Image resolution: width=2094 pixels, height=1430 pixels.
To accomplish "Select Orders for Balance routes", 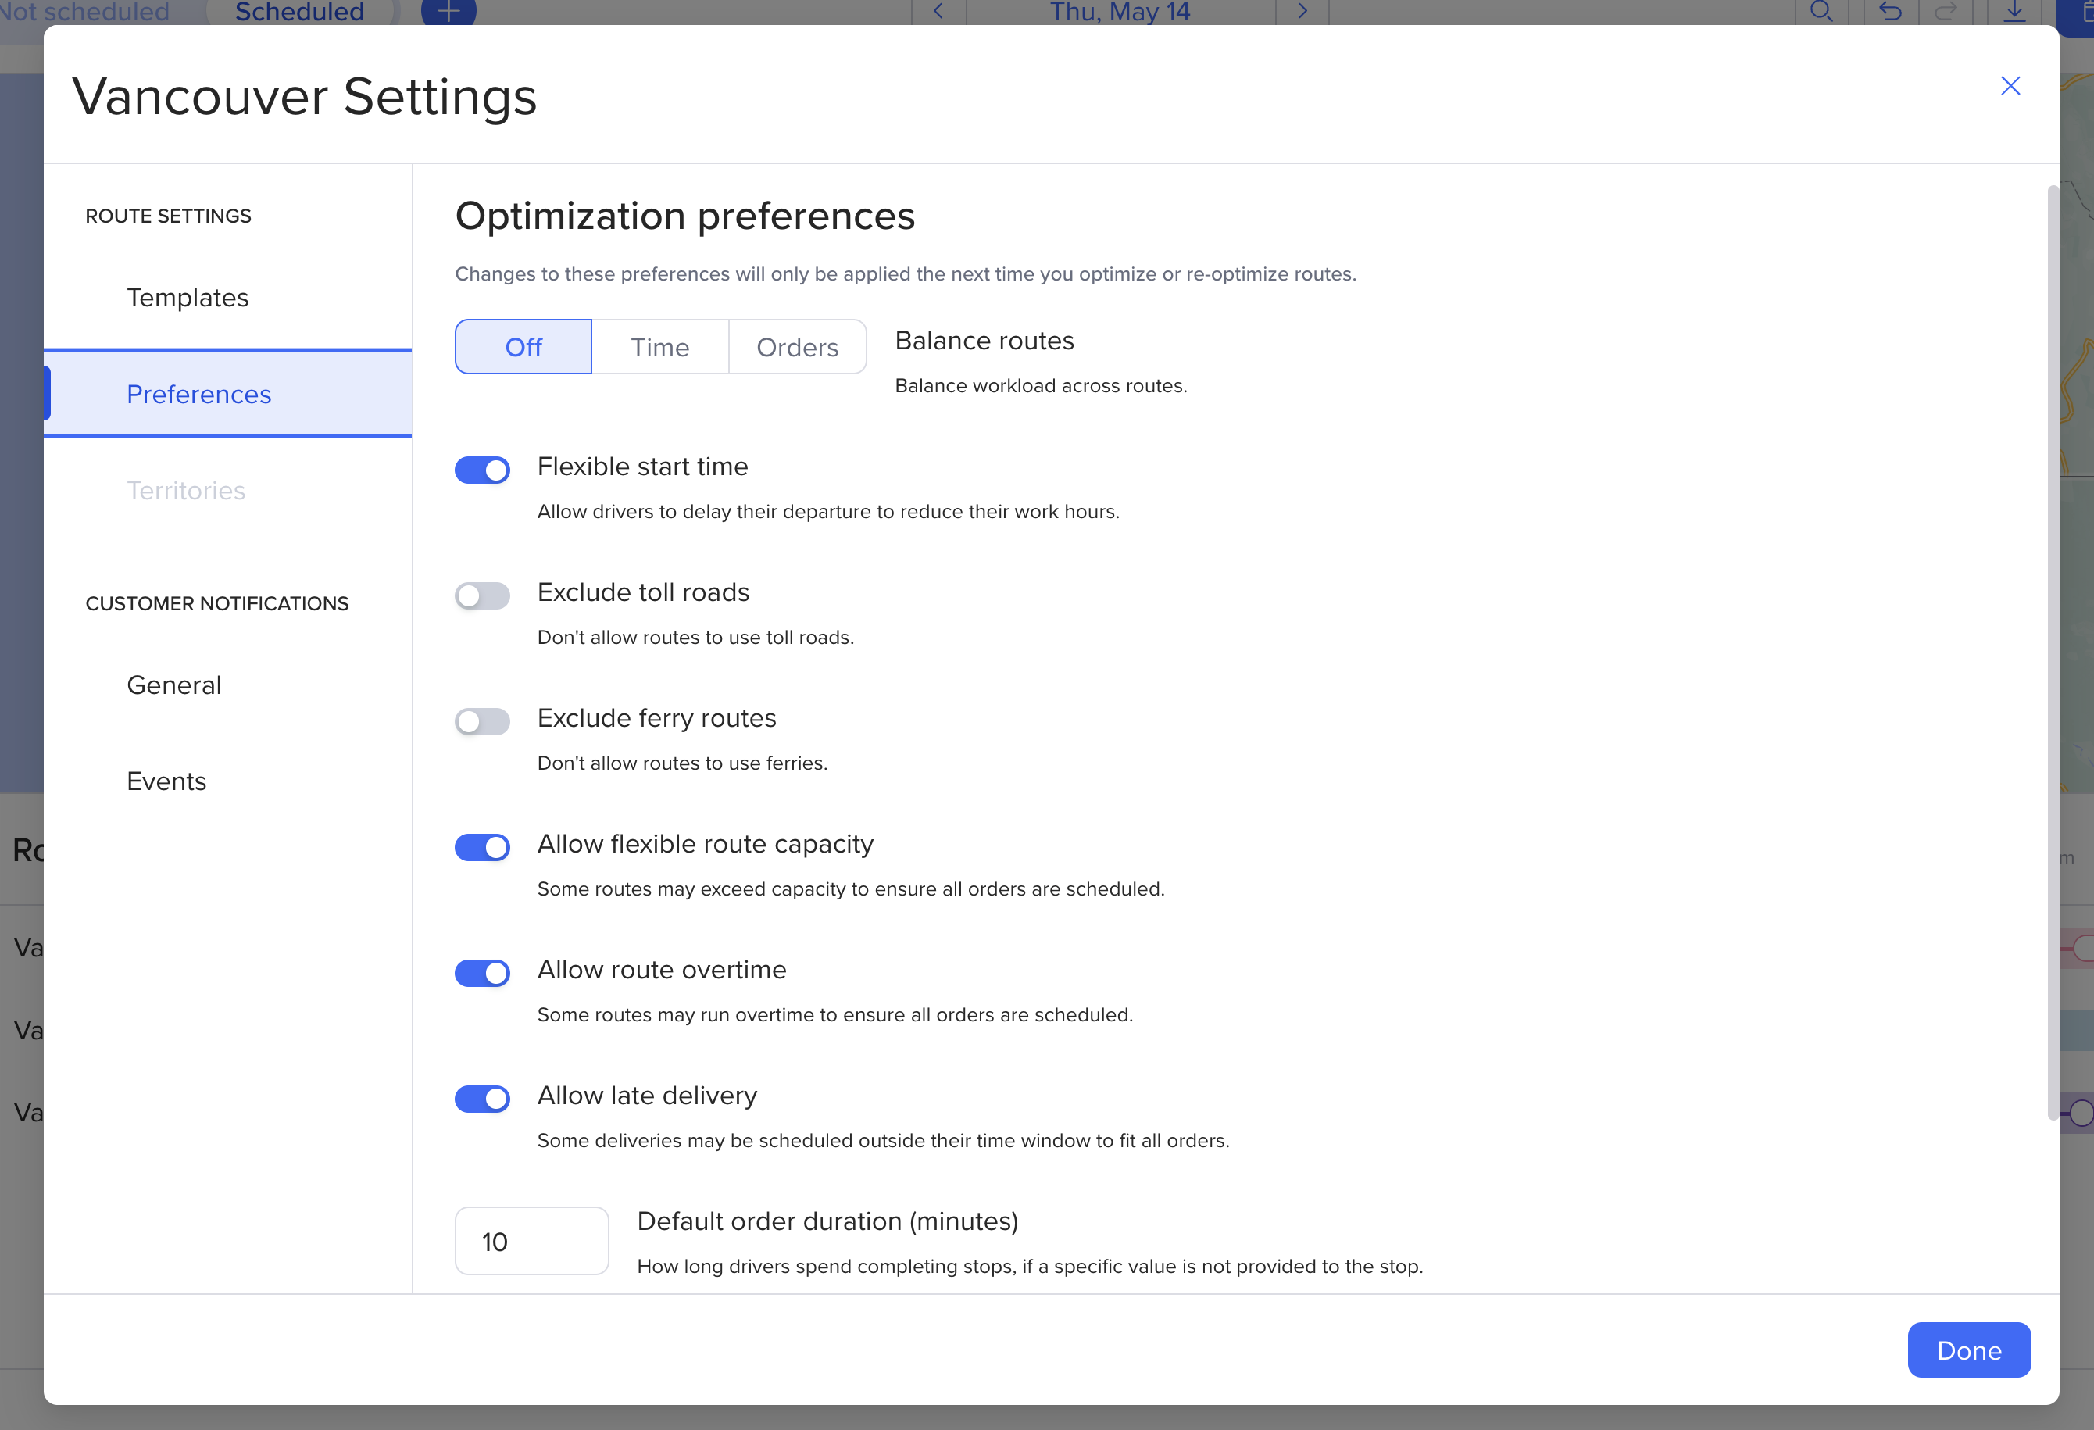I will point(796,347).
